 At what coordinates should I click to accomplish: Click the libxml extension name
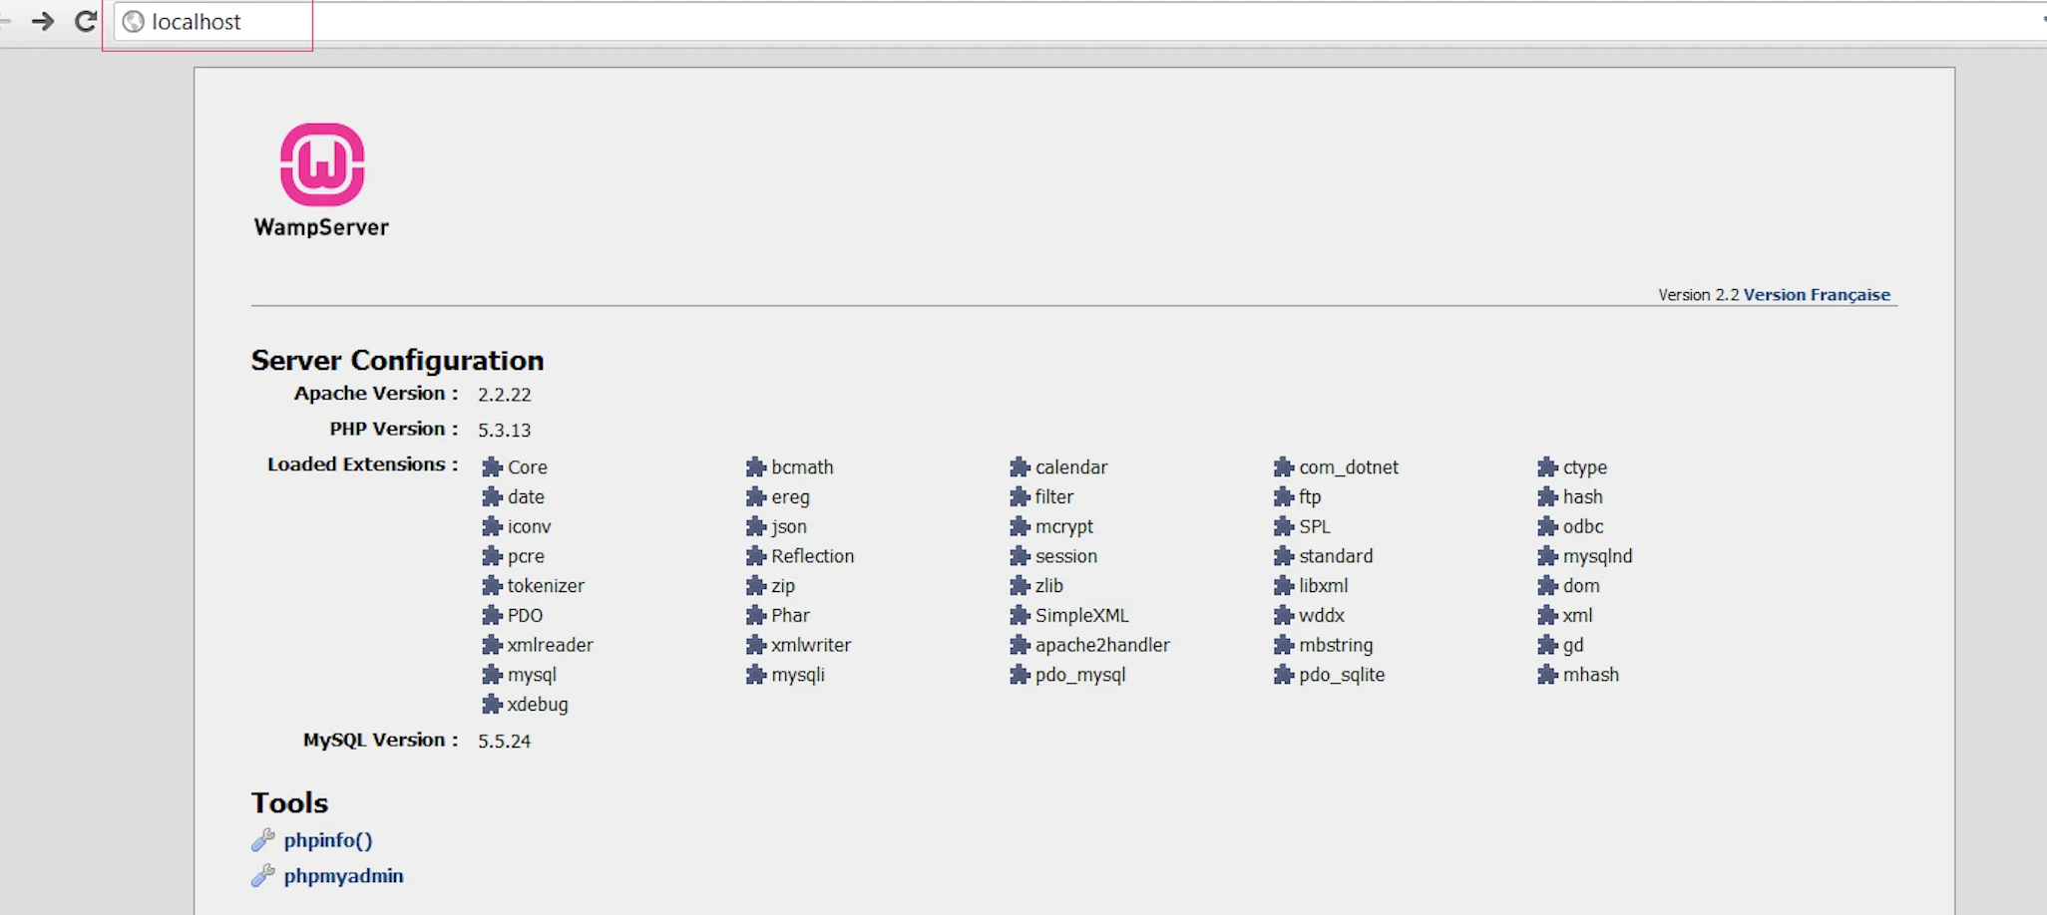tap(1324, 586)
